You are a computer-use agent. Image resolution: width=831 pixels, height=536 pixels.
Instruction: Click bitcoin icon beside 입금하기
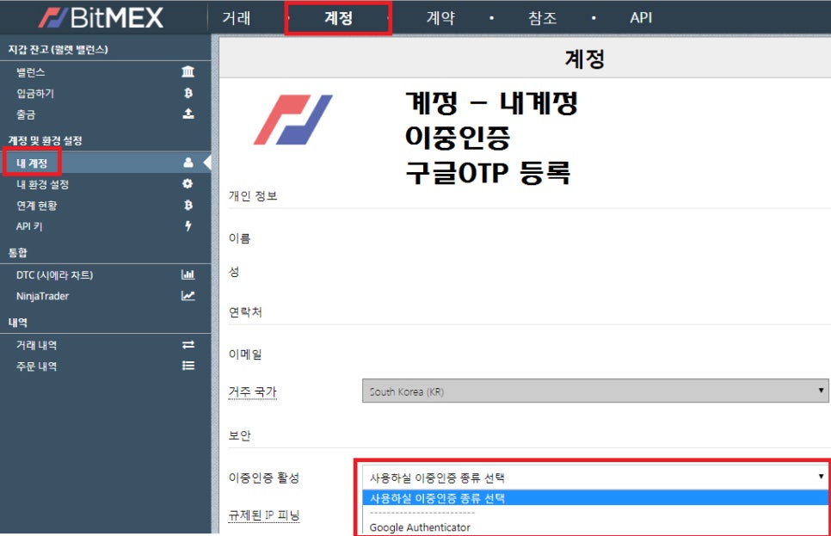coord(188,93)
